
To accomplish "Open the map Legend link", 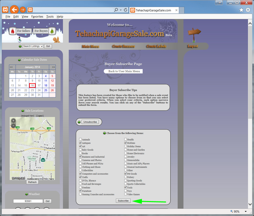I will tap(40, 116).
